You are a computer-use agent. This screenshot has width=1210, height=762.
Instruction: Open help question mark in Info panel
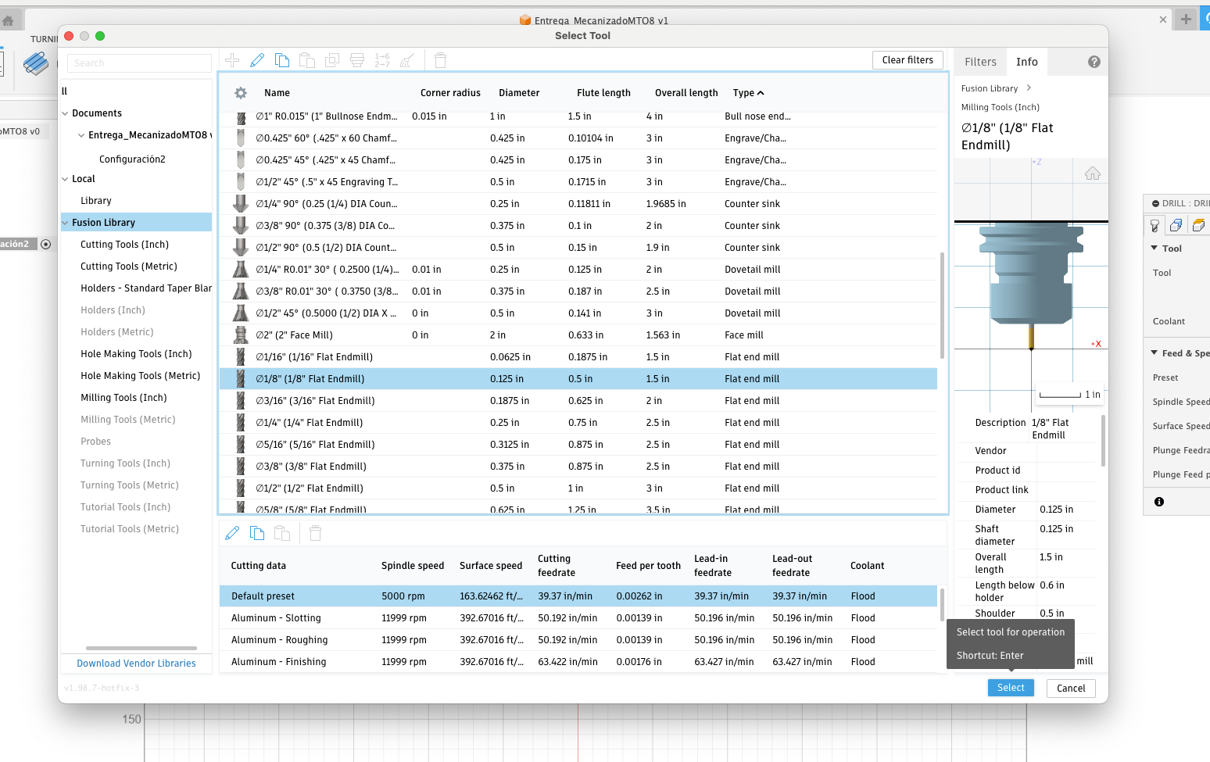(1094, 62)
